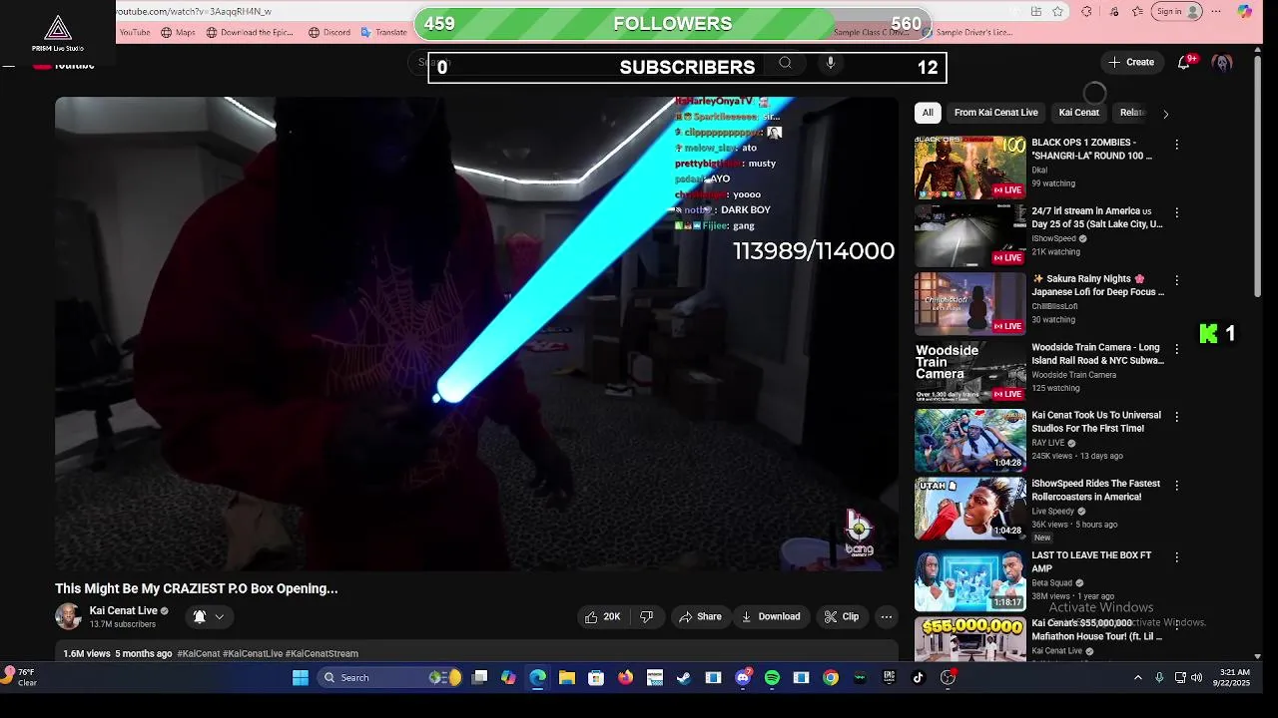This screenshot has height=718, width=1278.
Task: Open Universal Studios video thumbnail
Action: [x=970, y=441]
